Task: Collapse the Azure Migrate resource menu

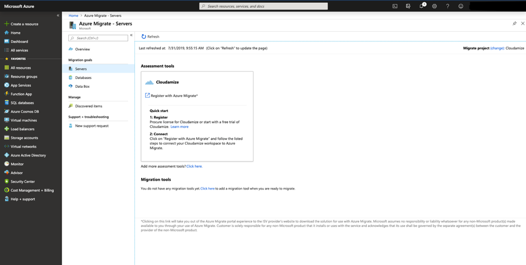Action: click(131, 35)
